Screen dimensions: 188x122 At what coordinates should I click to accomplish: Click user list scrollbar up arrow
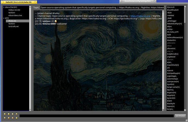(185, 7)
